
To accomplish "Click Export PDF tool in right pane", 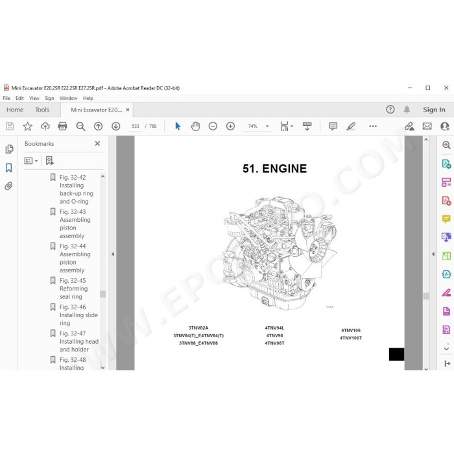I will coord(446,163).
